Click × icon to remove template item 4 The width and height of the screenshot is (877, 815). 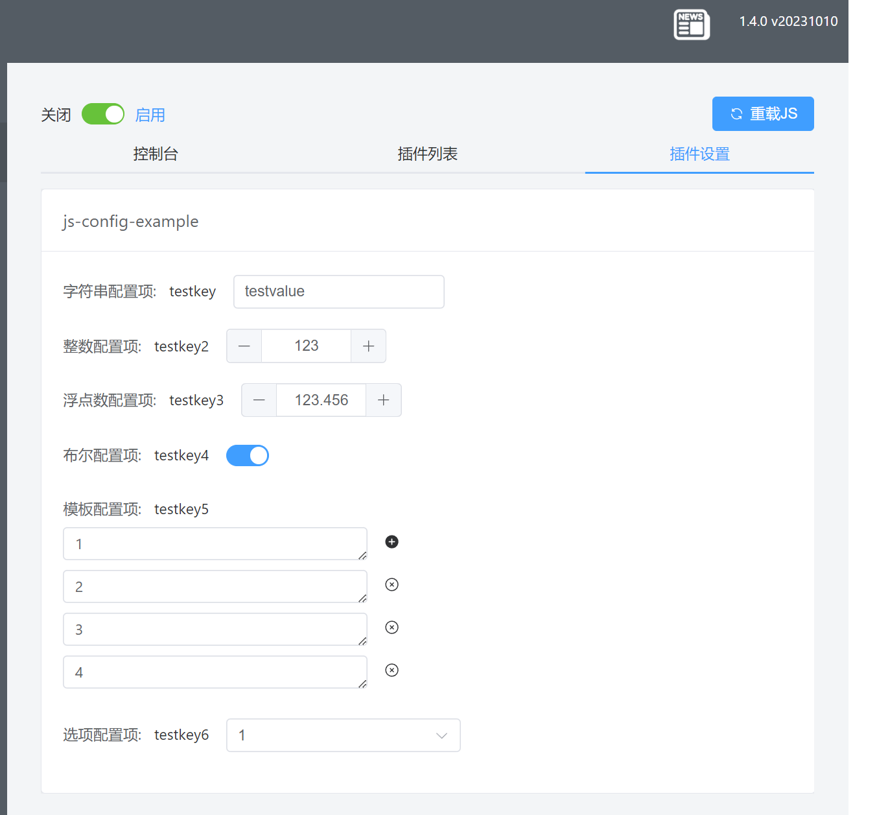[x=392, y=670]
